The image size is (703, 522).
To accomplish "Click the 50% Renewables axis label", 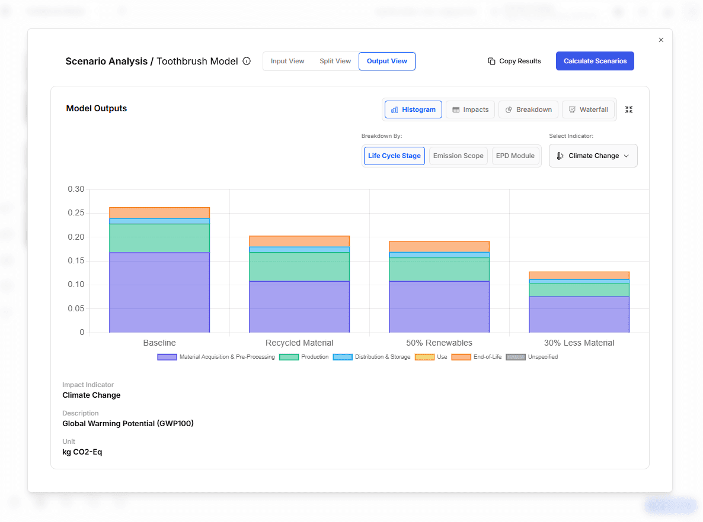I will [439, 343].
